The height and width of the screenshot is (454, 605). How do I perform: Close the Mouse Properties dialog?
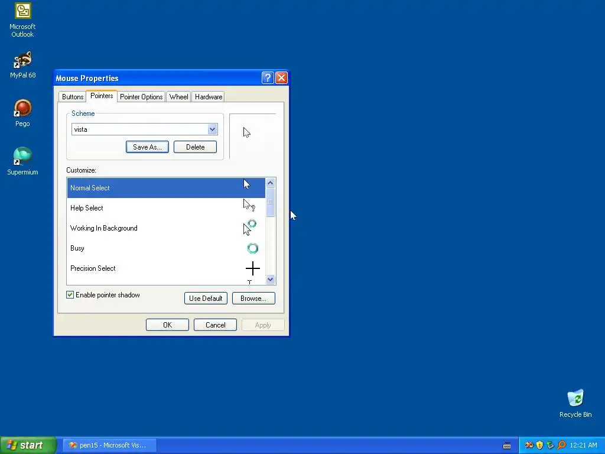coord(282,77)
